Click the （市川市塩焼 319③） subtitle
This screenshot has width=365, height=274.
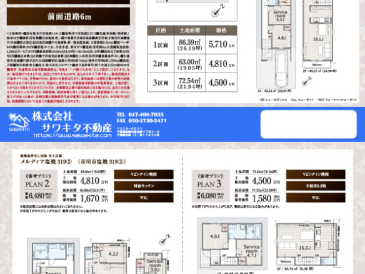(102, 161)
